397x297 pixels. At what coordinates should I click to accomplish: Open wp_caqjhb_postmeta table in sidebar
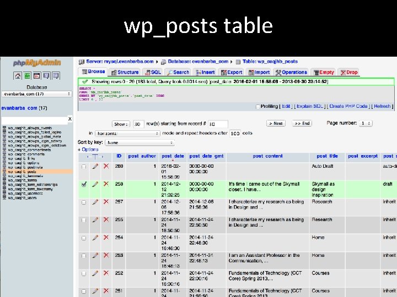[x=25, y=167]
